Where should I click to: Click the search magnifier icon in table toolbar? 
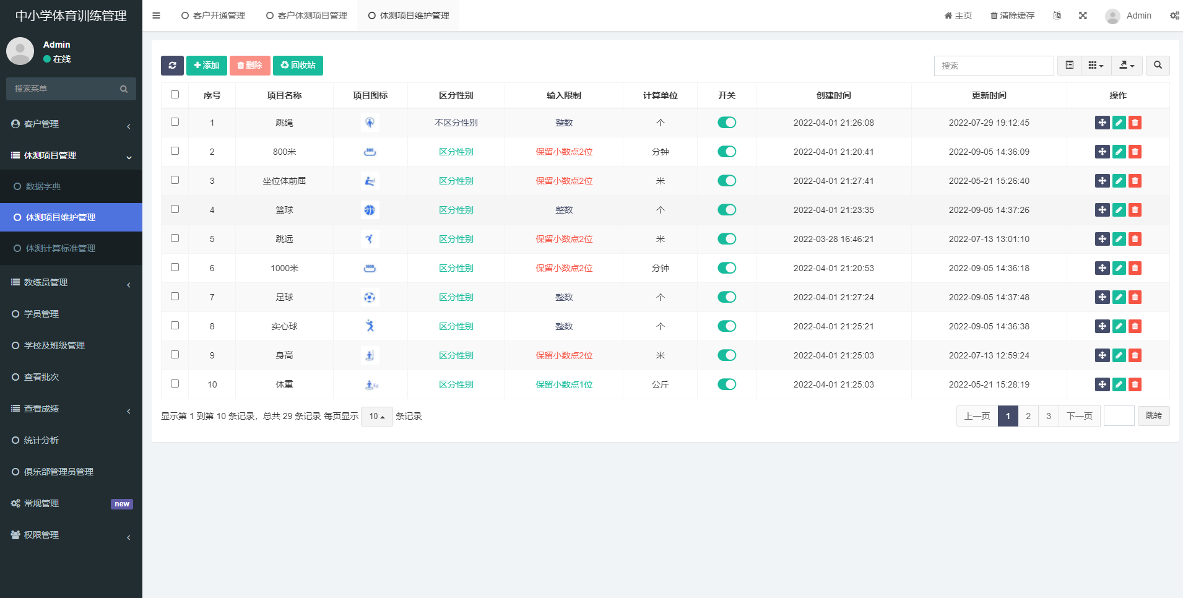[1158, 66]
